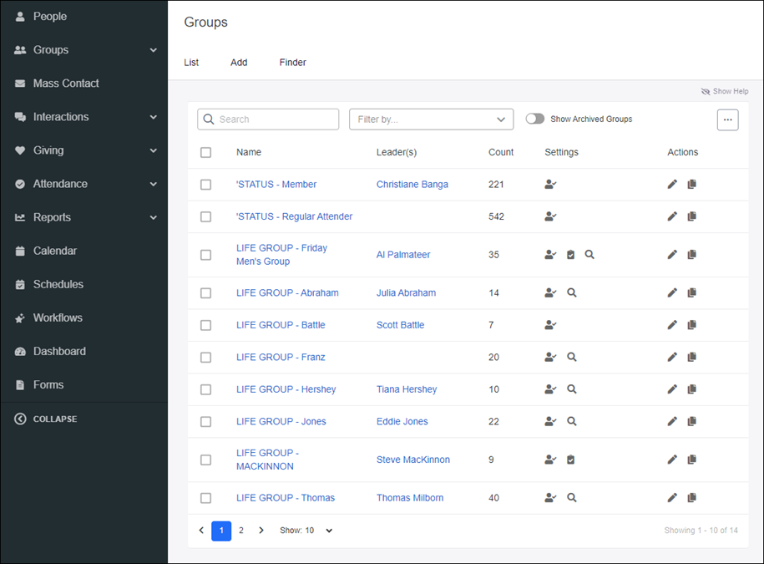The width and height of the screenshot is (764, 564).
Task: Click the clipboard-check icon in LIFE GROUP - MACKINNON row
Action: [571, 460]
